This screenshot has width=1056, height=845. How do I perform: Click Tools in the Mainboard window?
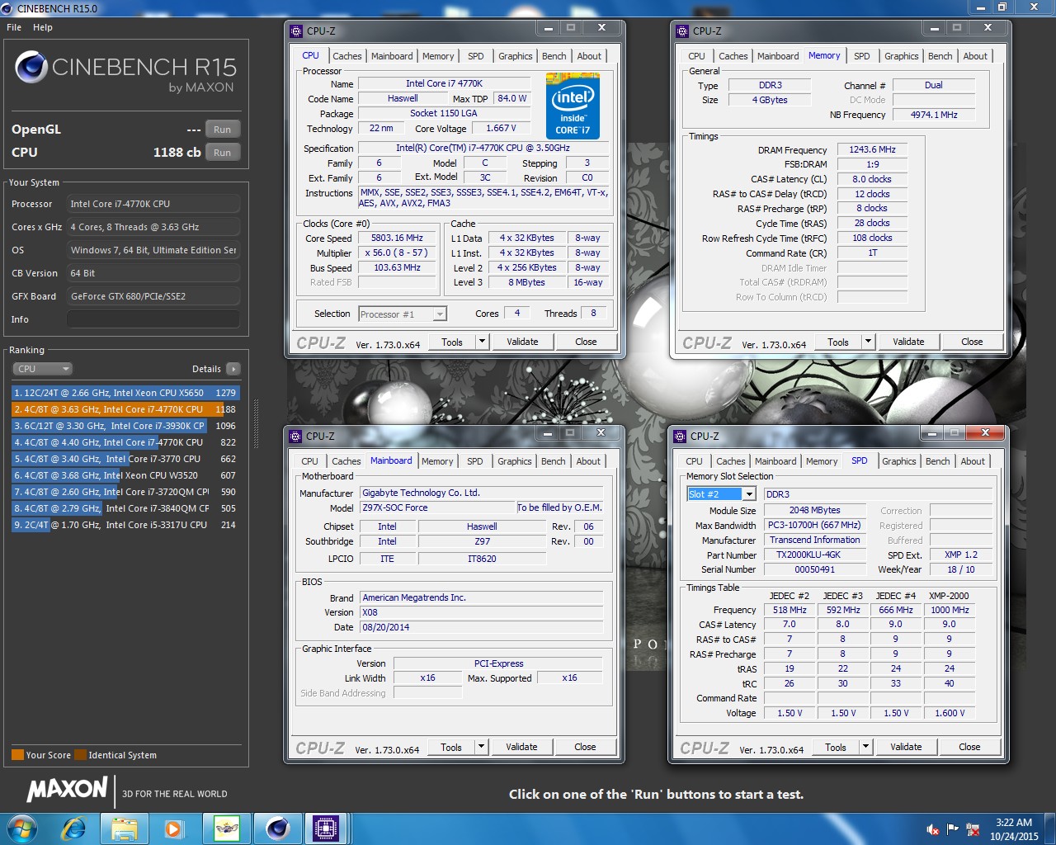tap(451, 747)
